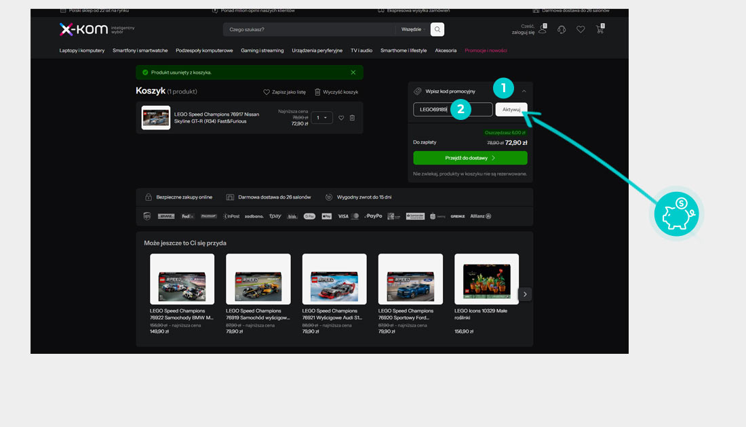Click 'LEGO Icons 10329 Małe roślinki' title
746x427 pixels.
click(x=481, y=314)
